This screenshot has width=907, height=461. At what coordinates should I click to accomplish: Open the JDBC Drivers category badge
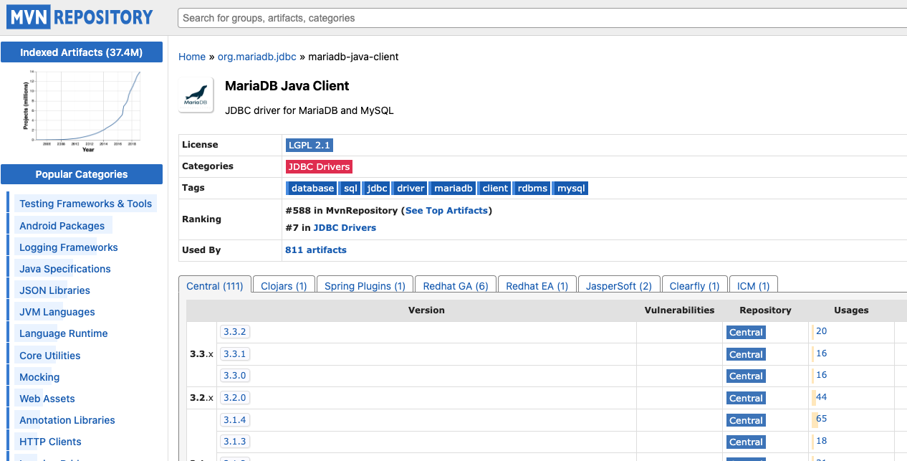click(x=319, y=166)
